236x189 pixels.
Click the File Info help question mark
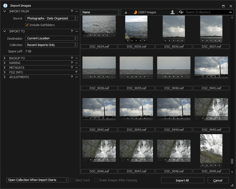pos(76,72)
